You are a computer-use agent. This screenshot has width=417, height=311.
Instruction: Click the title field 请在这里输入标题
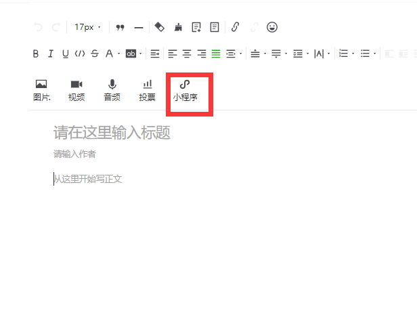pos(112,133)
